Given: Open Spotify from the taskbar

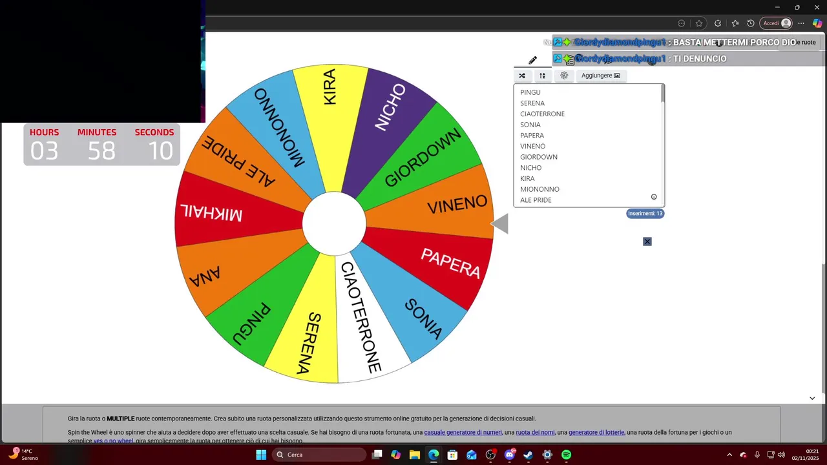Looking at the screenshot, I should (x=567, y=455).
